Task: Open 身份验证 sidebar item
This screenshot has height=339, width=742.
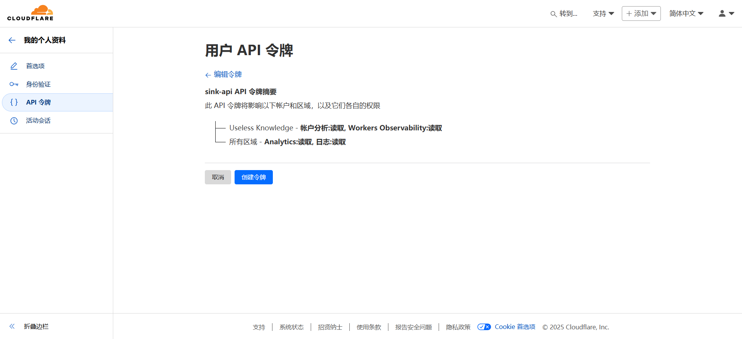Action: pyautogui.click(x=38, y=84)
